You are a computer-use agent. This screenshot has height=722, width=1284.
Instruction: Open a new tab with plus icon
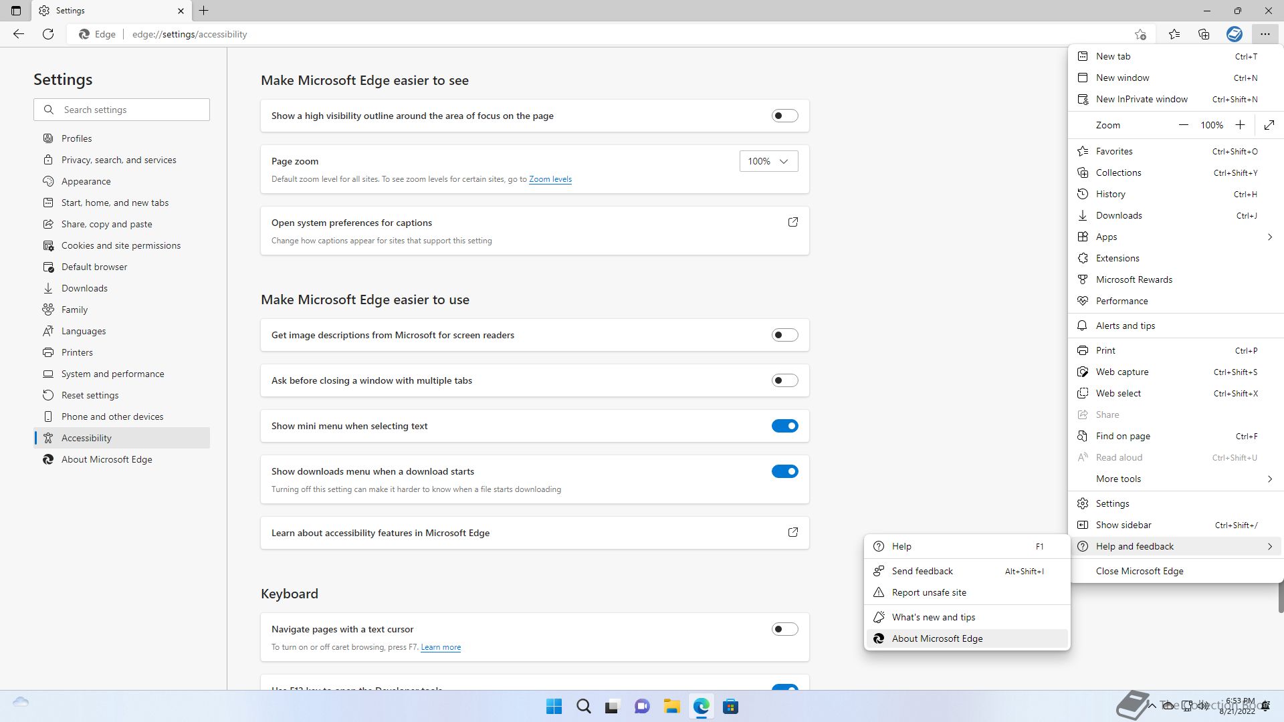[204, 11]
